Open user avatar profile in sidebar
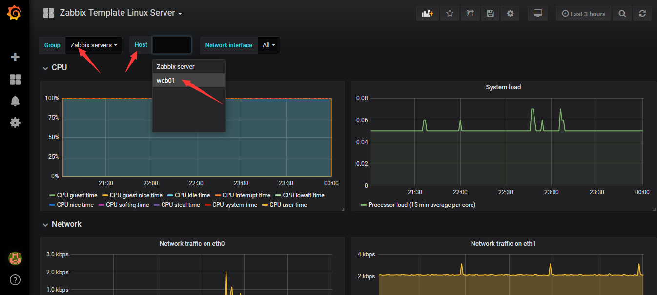The width and height of the screenshot is (657, 295). 15,258
